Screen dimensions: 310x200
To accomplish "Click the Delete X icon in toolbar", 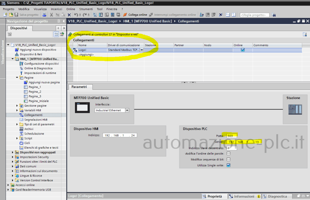I will (x=69, y=15).
